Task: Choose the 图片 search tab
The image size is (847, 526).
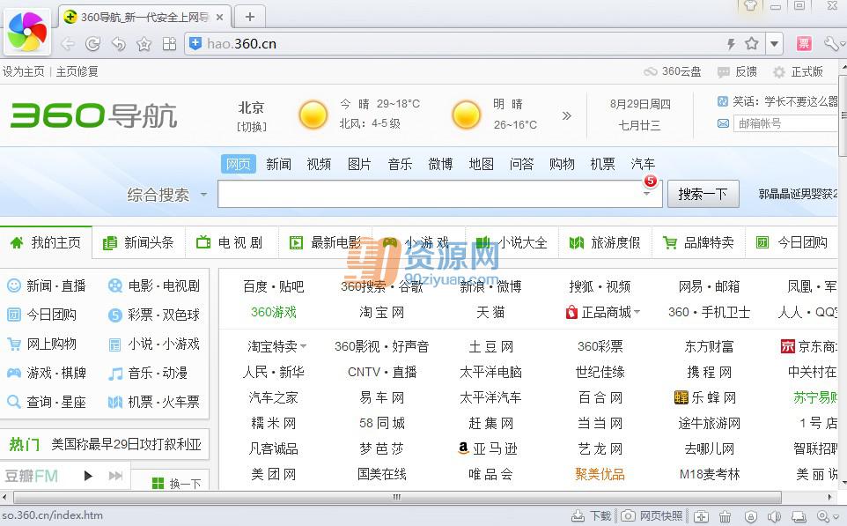Action: click(x=359, y=164)
